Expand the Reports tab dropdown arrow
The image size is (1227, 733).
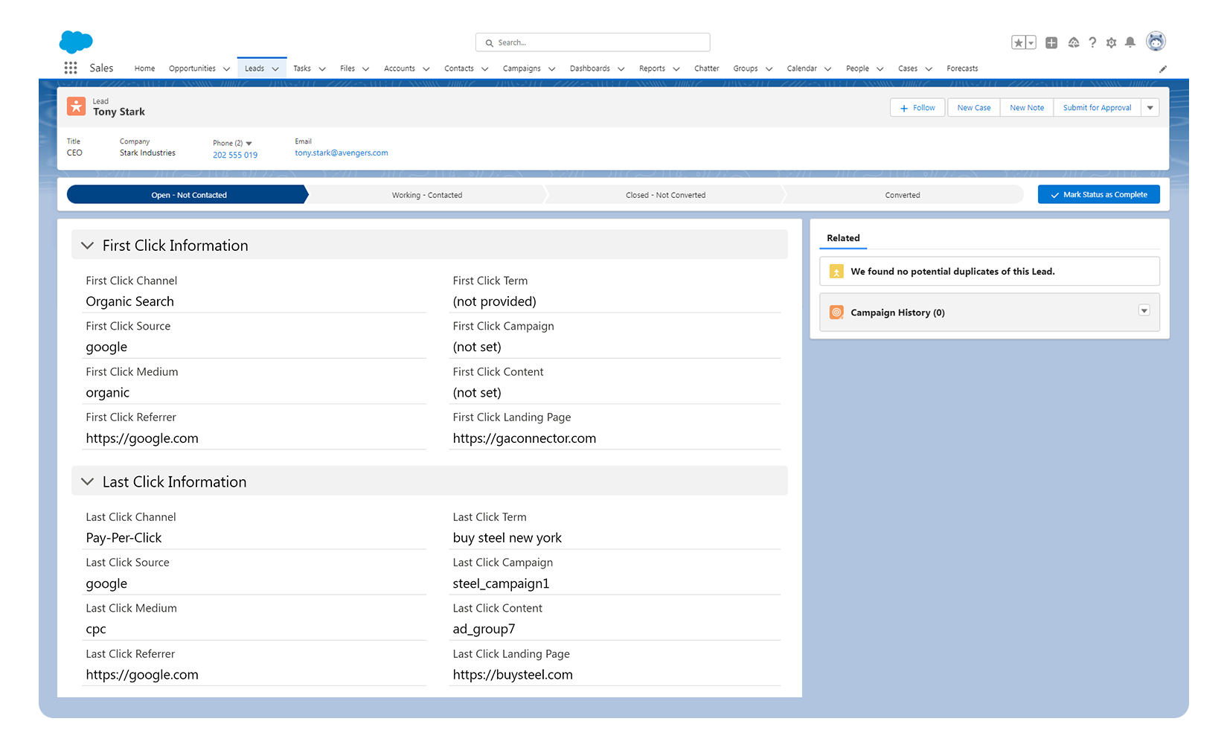click(676, 69)
